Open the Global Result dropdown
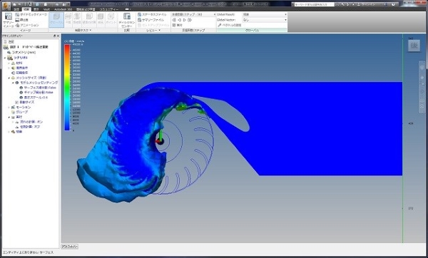The height and width of the screenshot is (258, 428). click(x=265, y=14)
